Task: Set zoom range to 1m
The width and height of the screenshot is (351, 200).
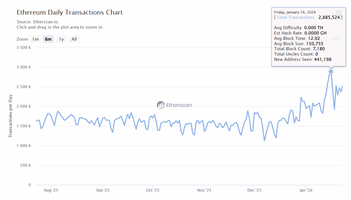Action: 35,39
